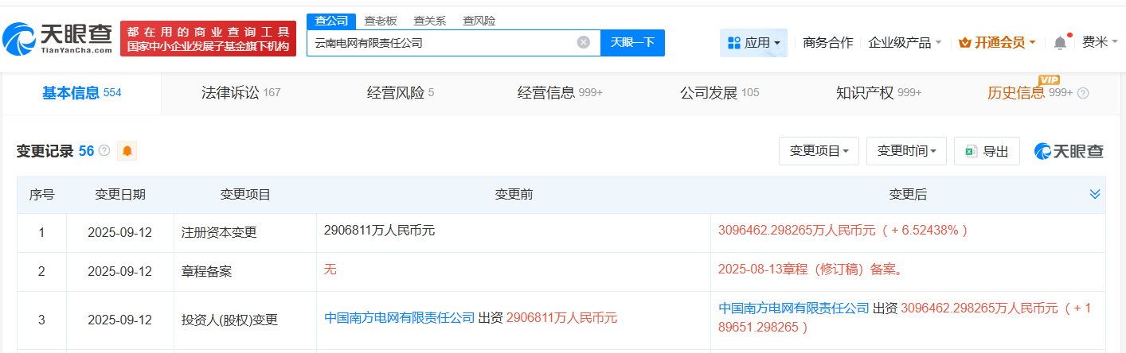Expand table using blue double-chevron icon
Viewport: 1126px width, 353px height.
point(1095,194)
